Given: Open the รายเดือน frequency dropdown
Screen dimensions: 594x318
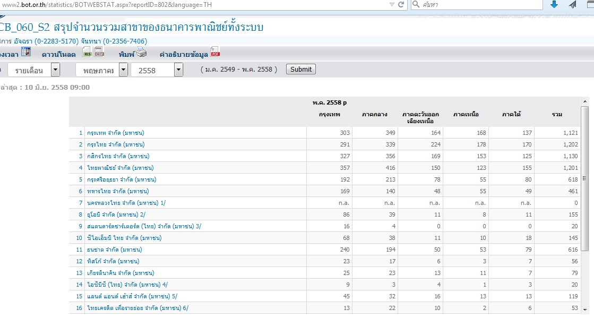Looking at the screenshot, I should click(34, 70).
